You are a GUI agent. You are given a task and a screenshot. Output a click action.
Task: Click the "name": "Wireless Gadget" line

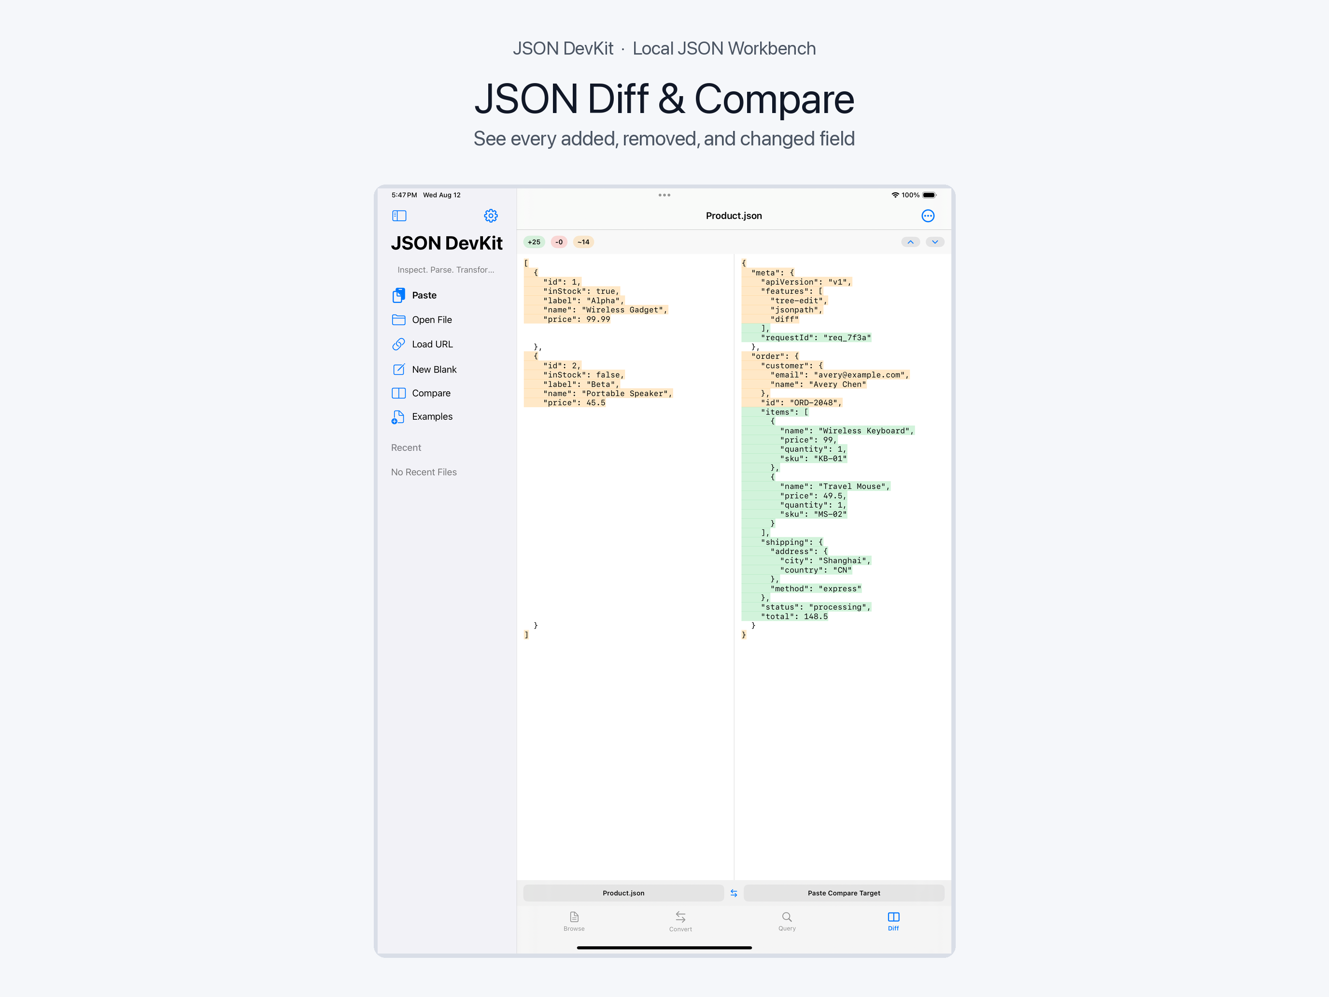(x=605, y=310)
